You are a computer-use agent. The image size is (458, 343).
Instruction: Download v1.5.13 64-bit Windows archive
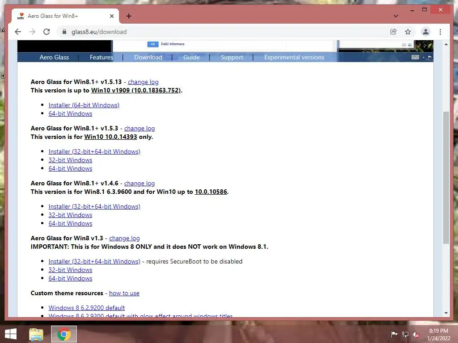70,113
